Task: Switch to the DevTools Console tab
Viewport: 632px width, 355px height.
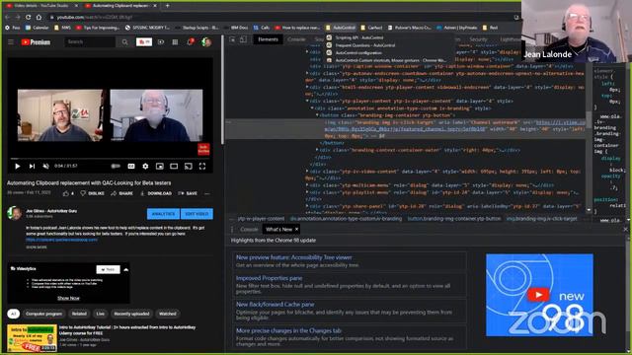Action: (x=296, y=39)
